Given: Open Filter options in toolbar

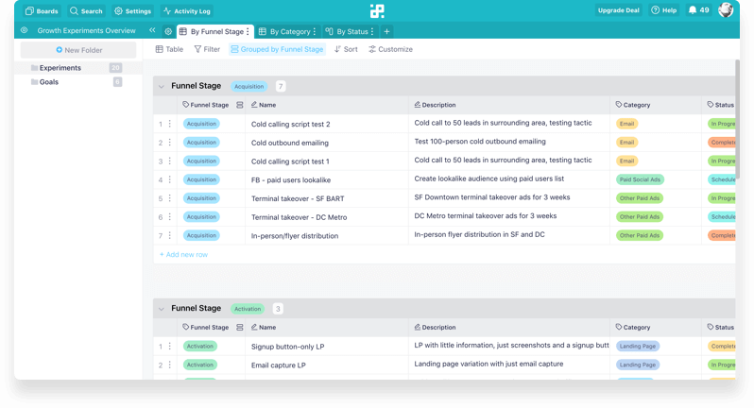Looking at the screenshot, I should coord(207,49).
